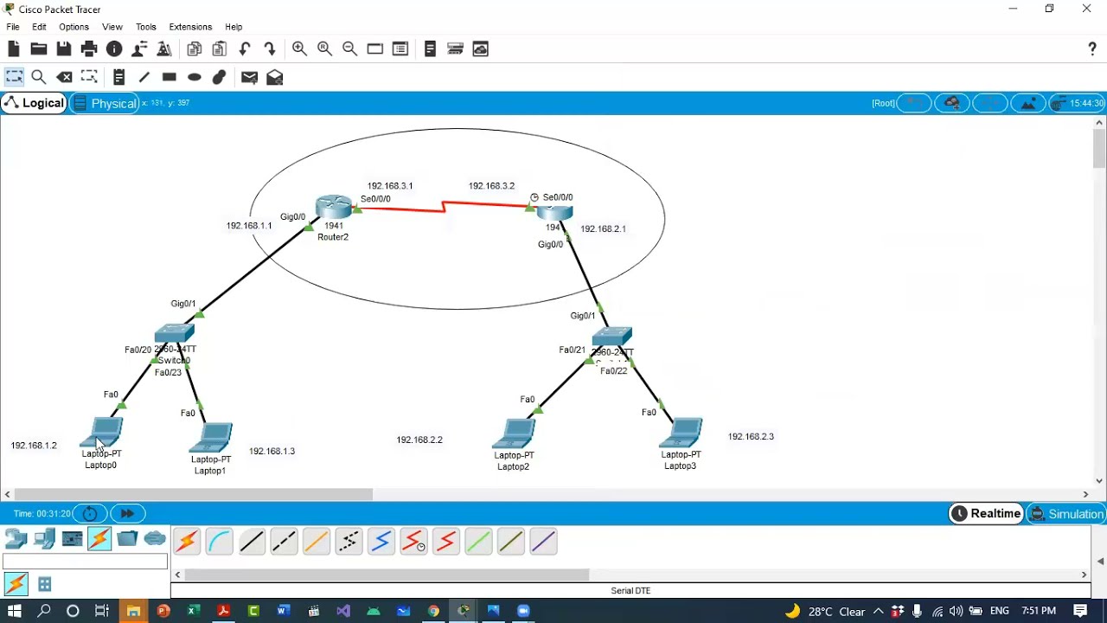Select the Draw Rectangle tool
The width and height of the screenshot is (1107, 623).
(170, 77)
